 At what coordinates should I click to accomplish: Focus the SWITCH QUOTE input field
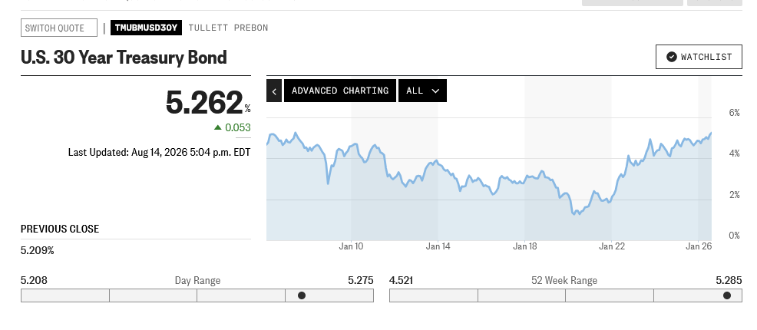point(59,28)
